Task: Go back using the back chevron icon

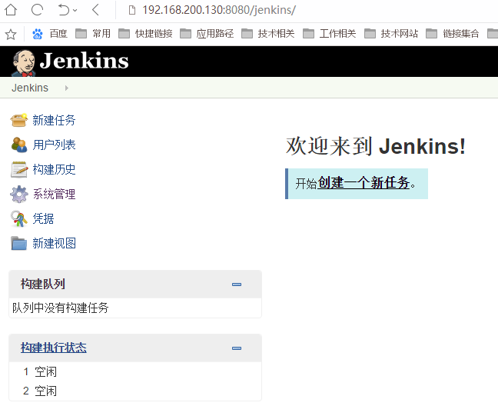Action: coord(95,10)
